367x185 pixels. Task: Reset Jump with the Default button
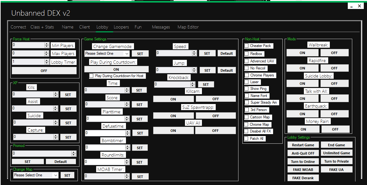pos(227,70)
